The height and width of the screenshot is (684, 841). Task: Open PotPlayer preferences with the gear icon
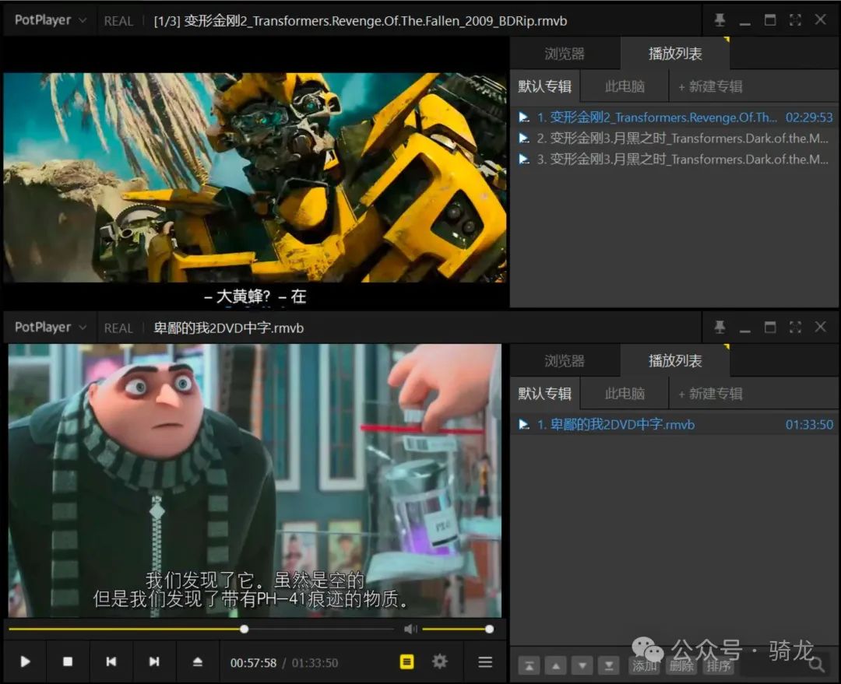pos(440,661)
